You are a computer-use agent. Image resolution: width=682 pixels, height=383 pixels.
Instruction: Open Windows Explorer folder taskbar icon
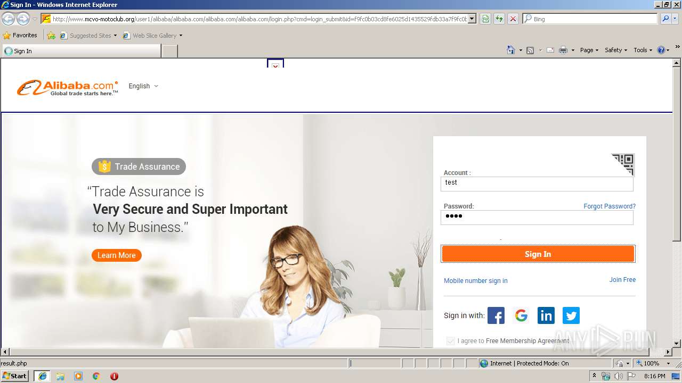60,376
